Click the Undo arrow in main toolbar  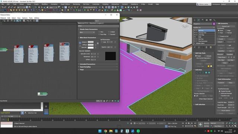3,7
